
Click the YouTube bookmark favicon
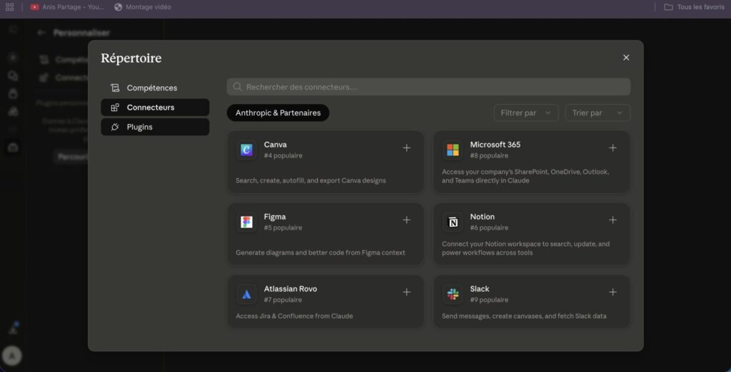coord(34,7)
